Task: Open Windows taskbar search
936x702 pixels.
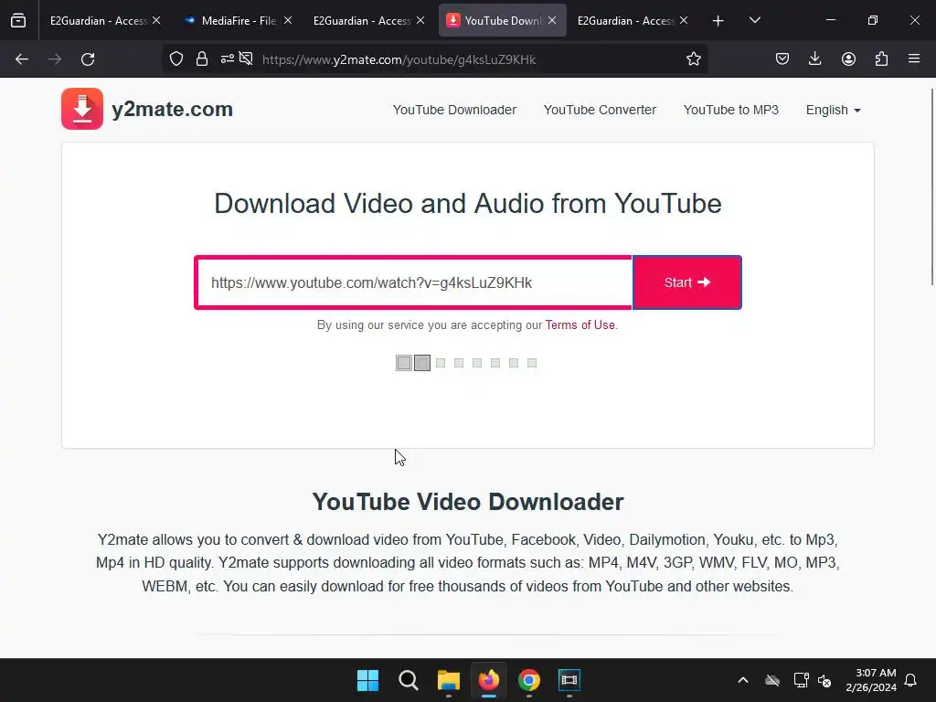Action: point(409,680)
